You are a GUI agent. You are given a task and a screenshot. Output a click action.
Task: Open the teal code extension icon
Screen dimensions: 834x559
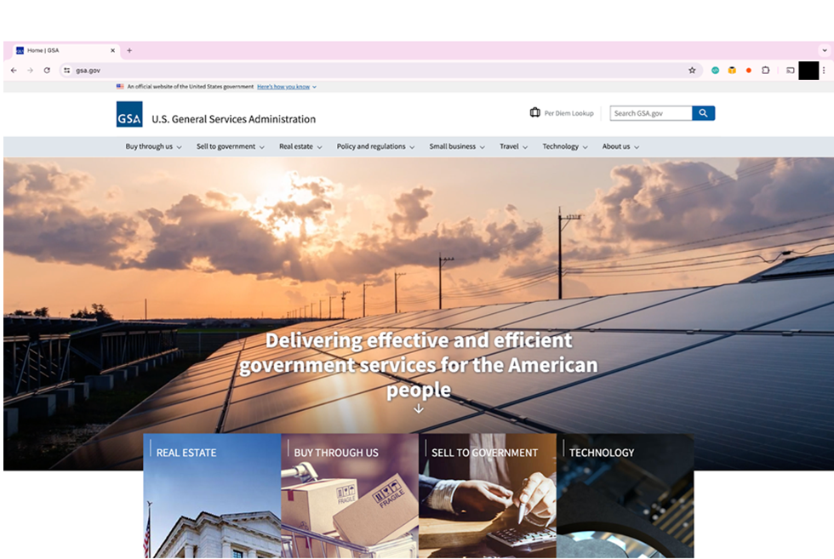click(716, 71)
